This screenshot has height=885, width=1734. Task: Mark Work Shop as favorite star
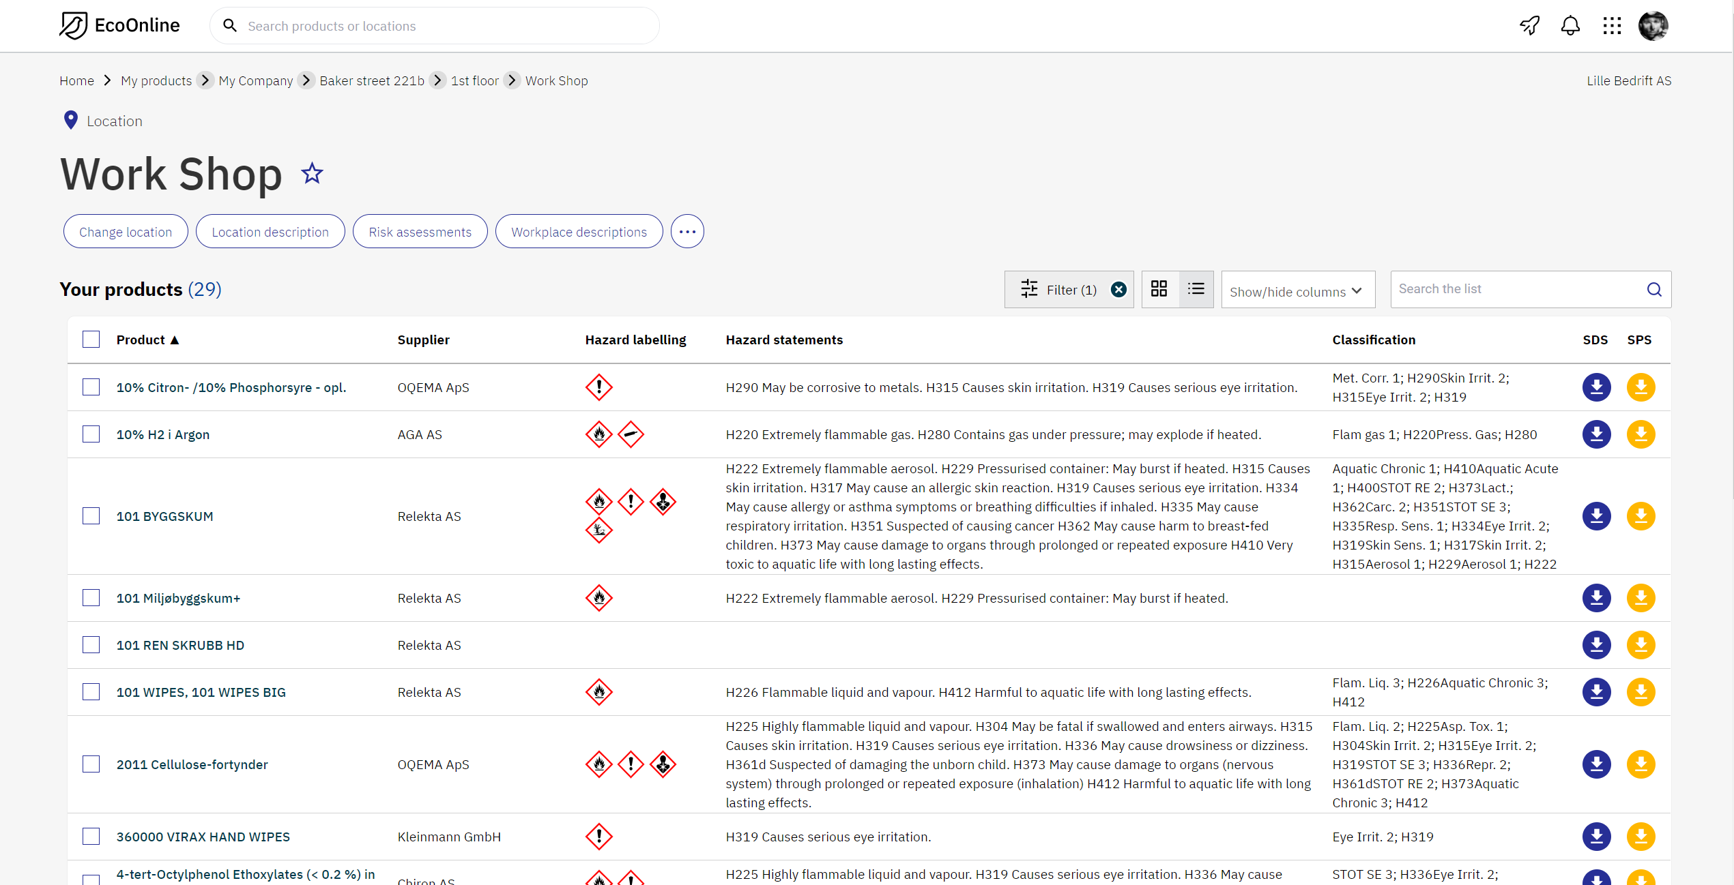pos(312,174)
